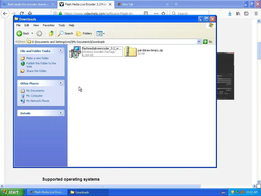Toggle the Folders pane button
This screenshot has height=196, width=261.
click(x=84, y=33)
